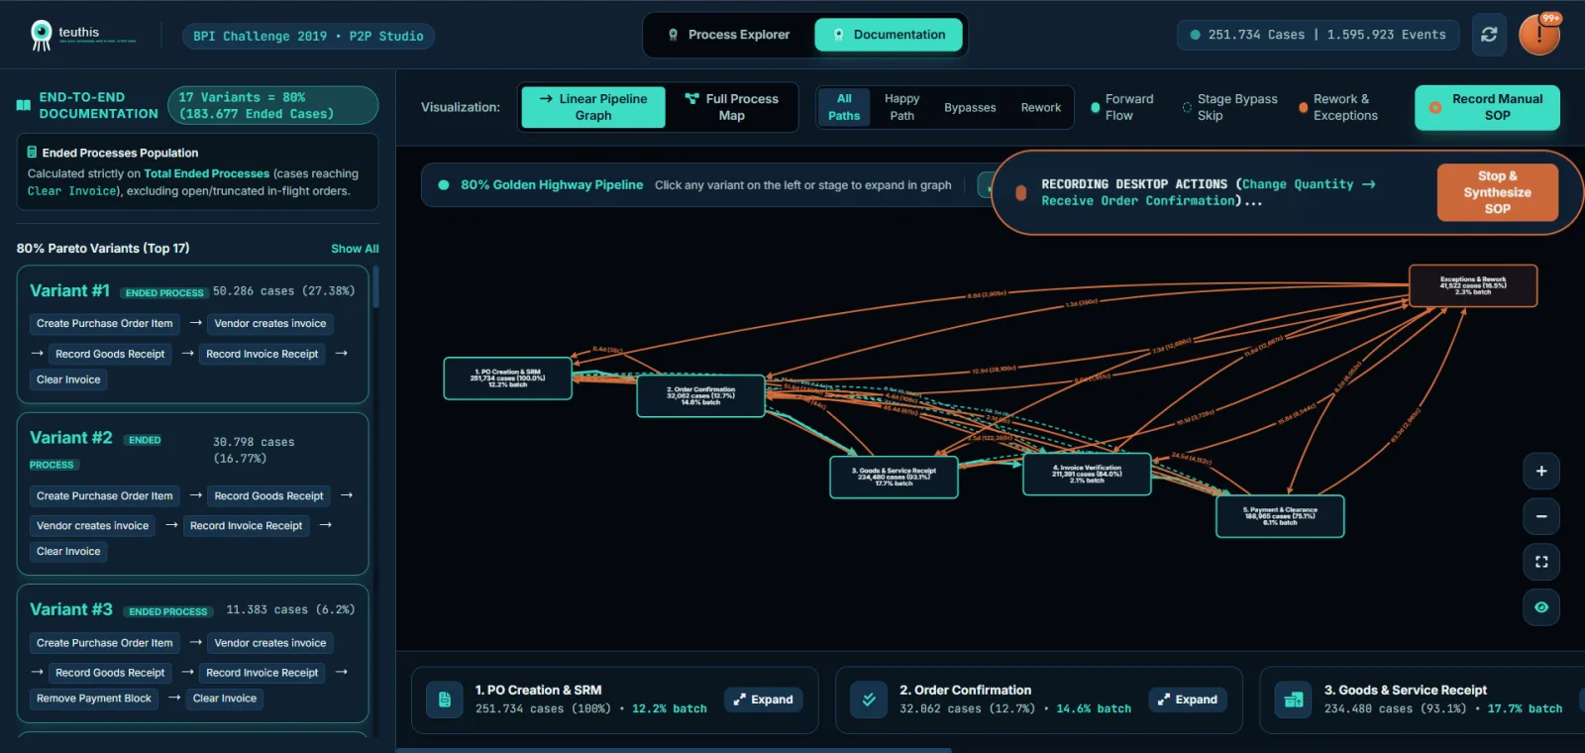Click the green dot beside Golden Highway Pipeline
1585x753 pixels.
[x=444, y=185]
